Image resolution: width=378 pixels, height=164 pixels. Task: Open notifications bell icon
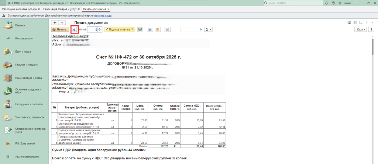coord(327,3)
